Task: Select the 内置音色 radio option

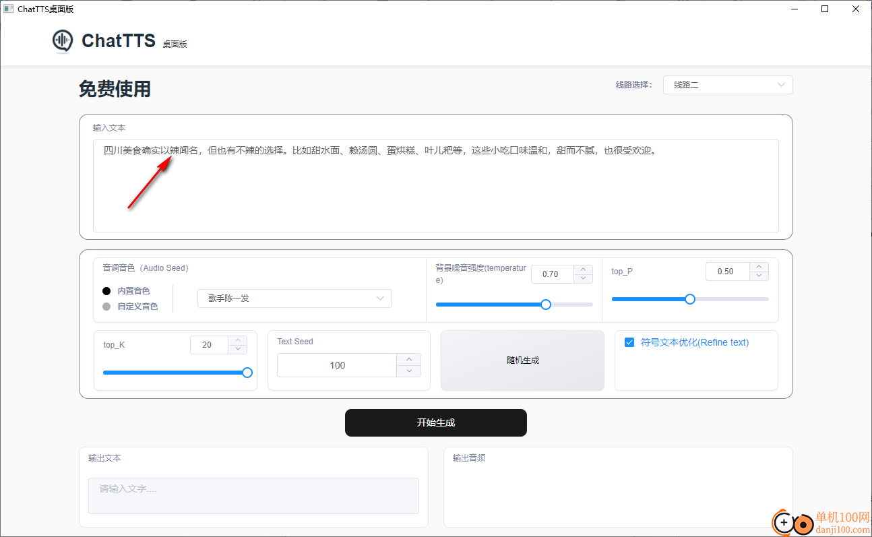Action: (x=106, y=291)
